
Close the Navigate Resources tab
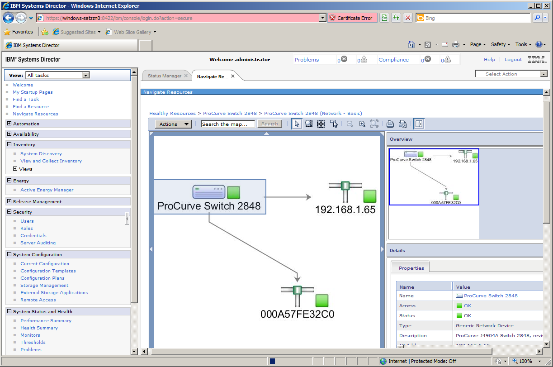coord(233,76)
